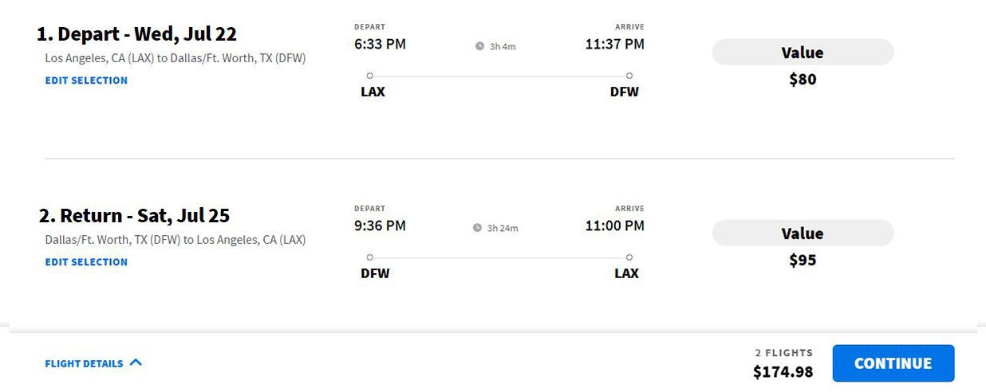Click the $80 departing fare price
986x392 pixels.
[x=803, y=80]
